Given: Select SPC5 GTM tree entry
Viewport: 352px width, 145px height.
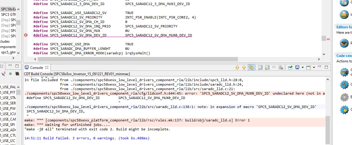Looking at the screenshot, I should pos(8,14).
